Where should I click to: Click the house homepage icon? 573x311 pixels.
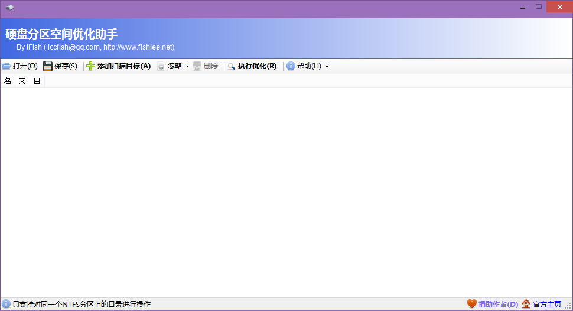coord(526,304)
